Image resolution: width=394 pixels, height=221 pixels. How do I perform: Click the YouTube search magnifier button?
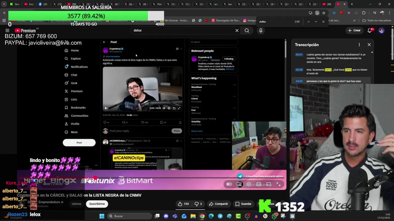click(247, 30)
